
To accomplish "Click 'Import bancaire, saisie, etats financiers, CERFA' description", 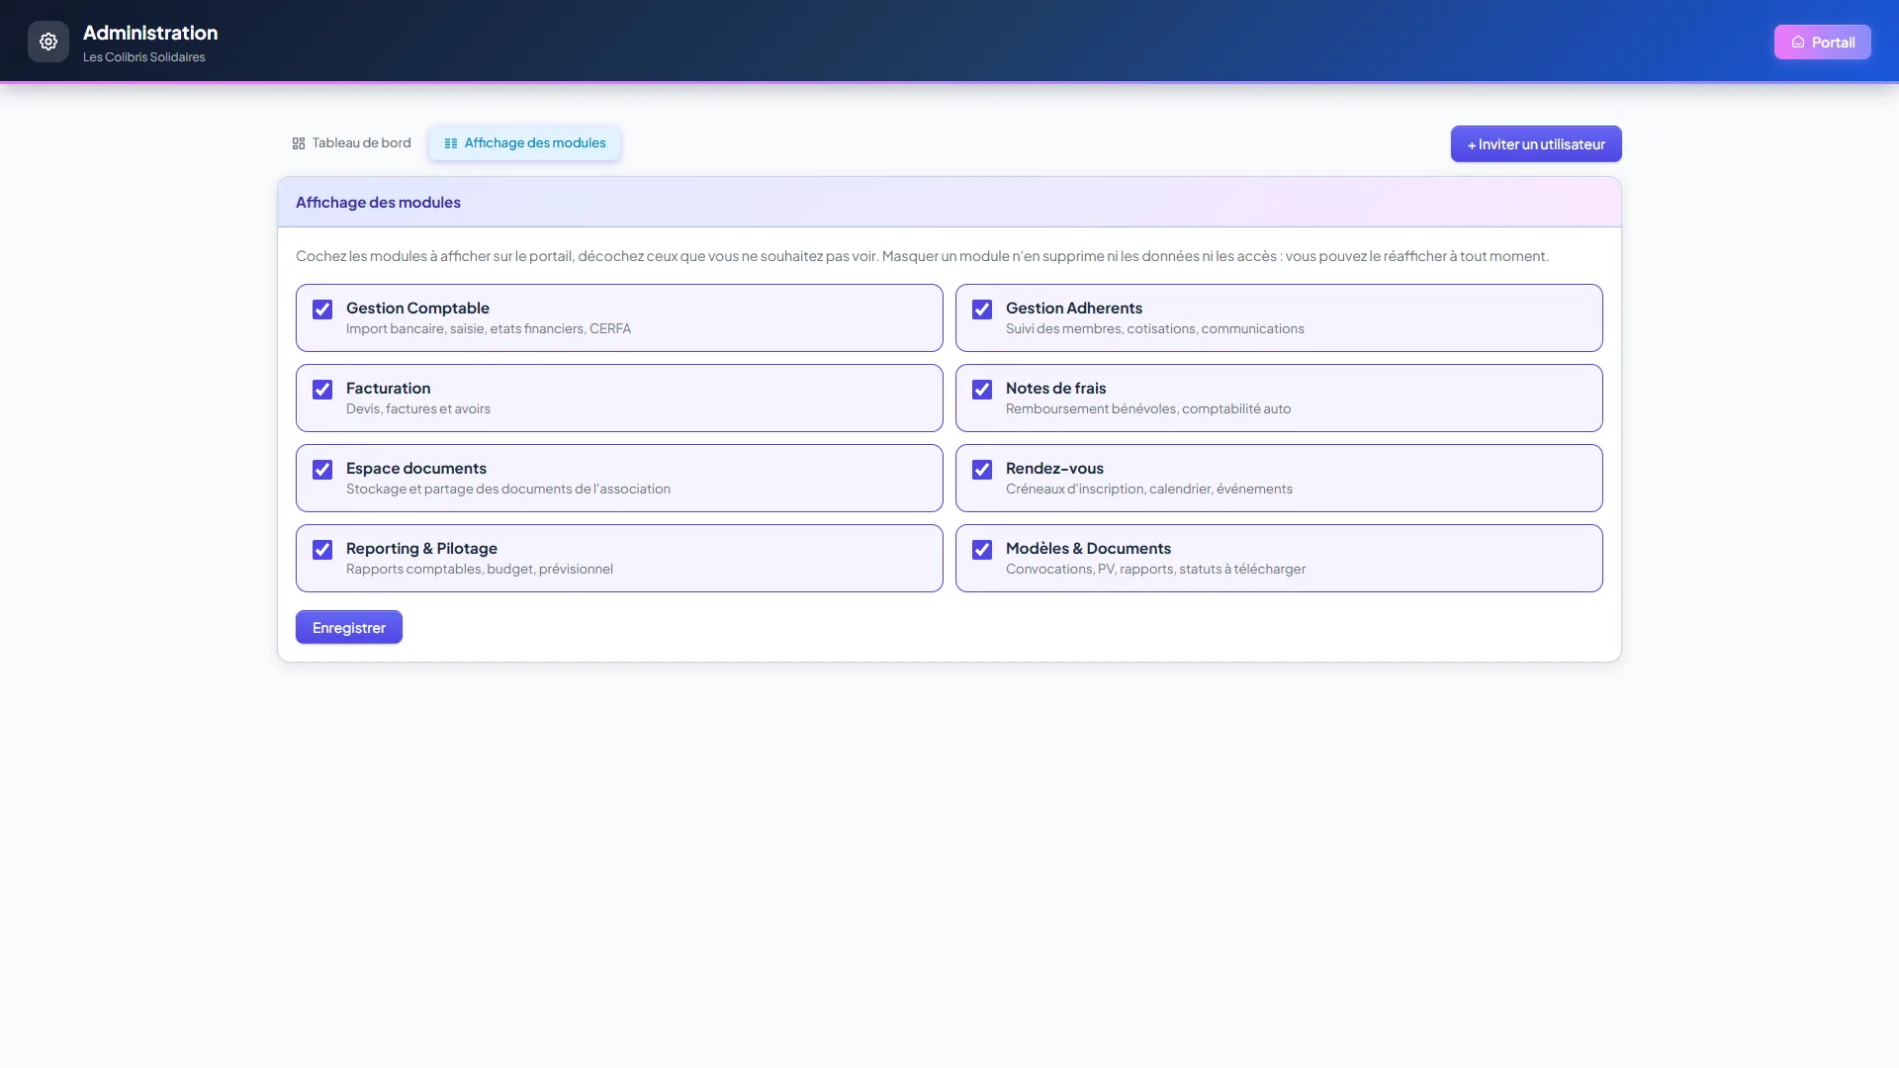I will [489, 329].
